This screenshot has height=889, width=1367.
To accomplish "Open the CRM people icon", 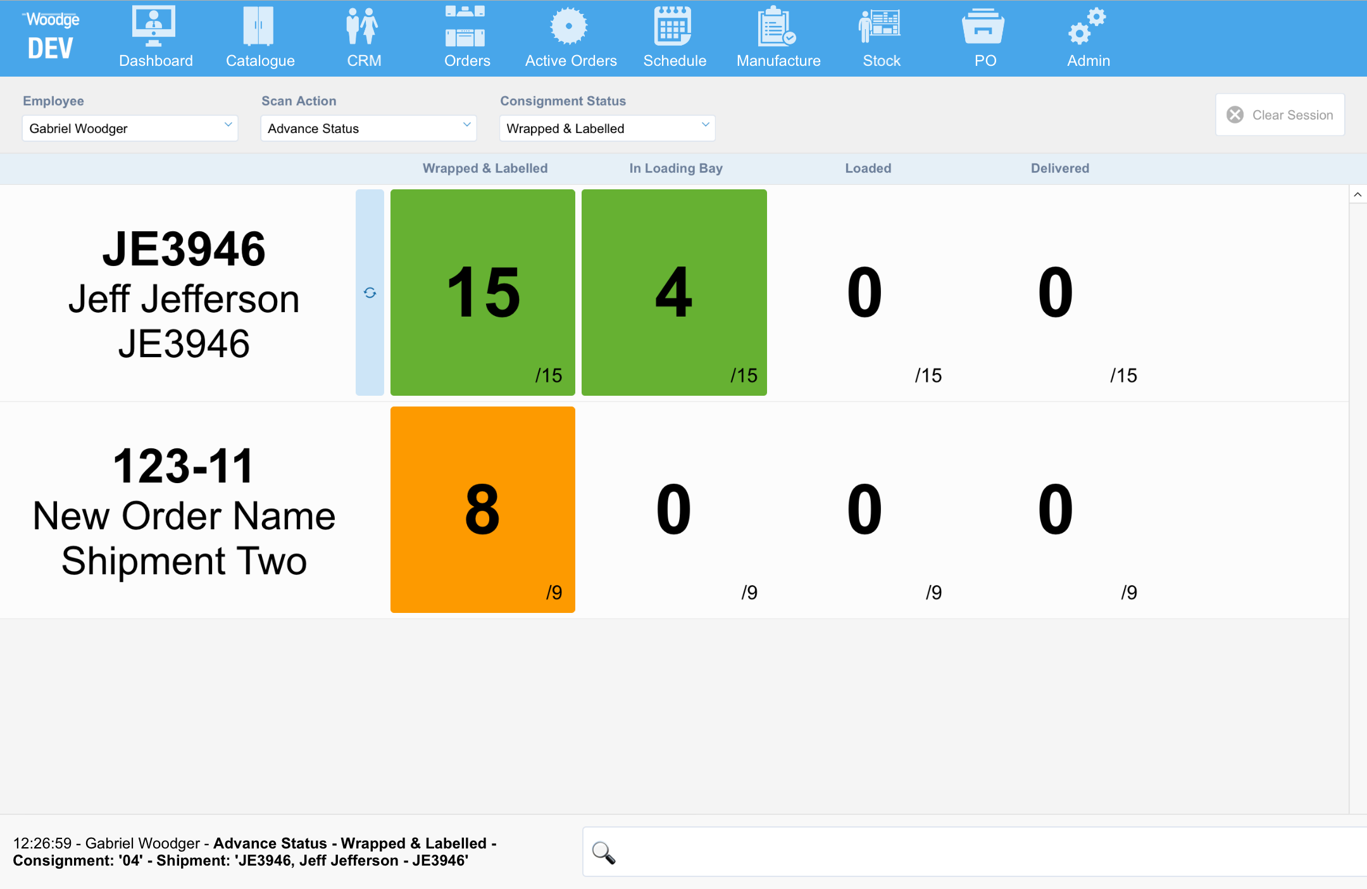I will 363,27.
